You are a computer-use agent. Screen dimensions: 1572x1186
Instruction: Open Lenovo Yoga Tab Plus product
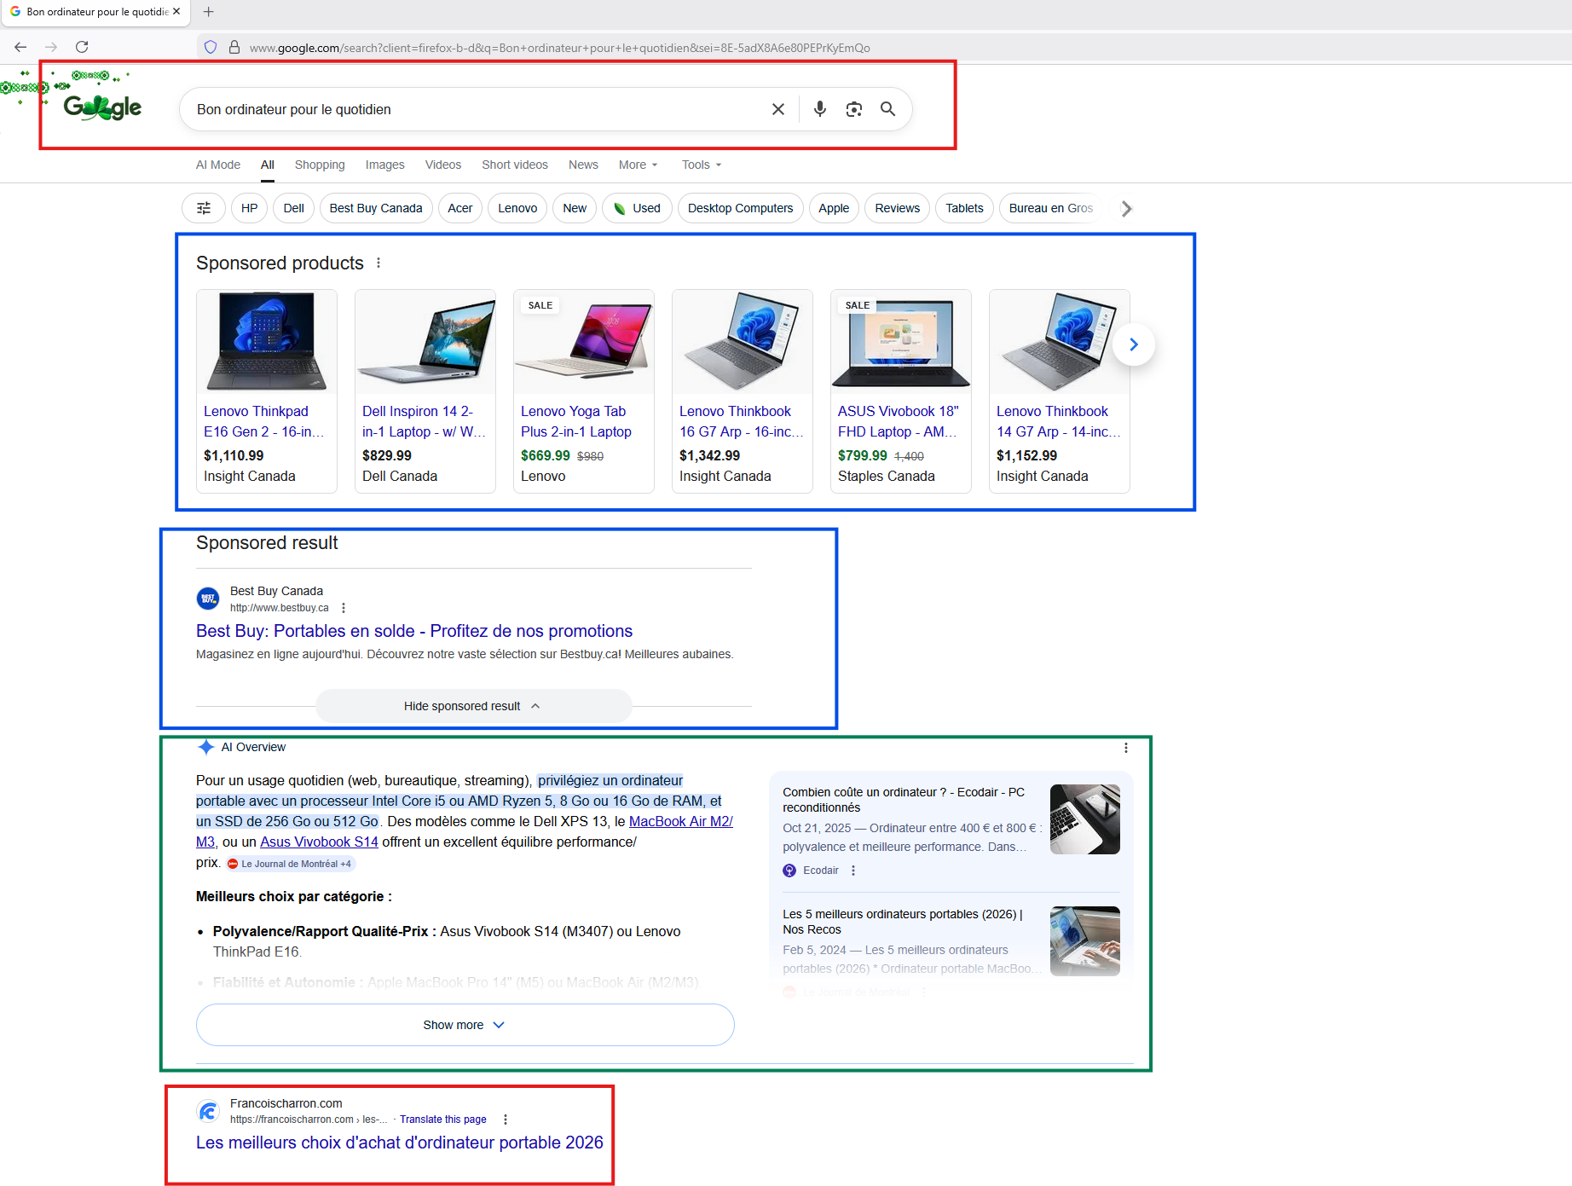point(583,391)
